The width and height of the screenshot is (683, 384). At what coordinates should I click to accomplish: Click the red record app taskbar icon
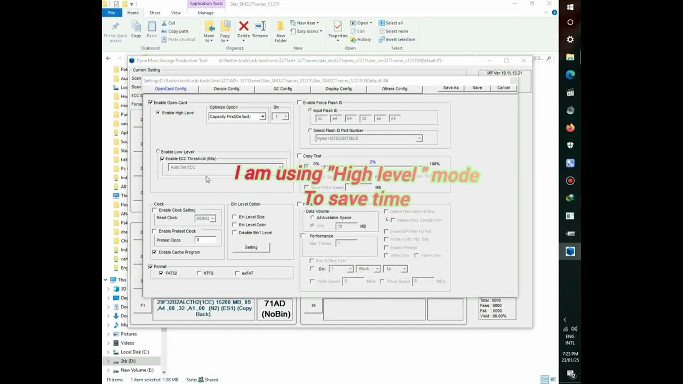tap(570, 181)
